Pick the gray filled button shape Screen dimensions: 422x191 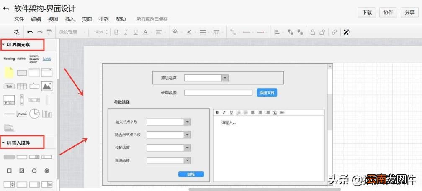click(x=9, y=157)
